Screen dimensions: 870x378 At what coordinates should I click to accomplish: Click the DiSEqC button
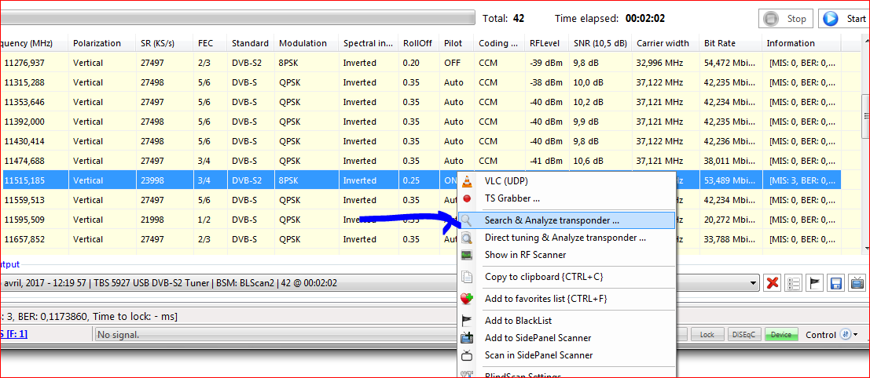coord(743,335)
